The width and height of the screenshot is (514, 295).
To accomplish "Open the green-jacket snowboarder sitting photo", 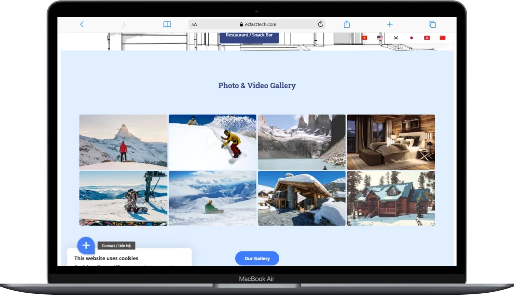I will coord(212,198).
